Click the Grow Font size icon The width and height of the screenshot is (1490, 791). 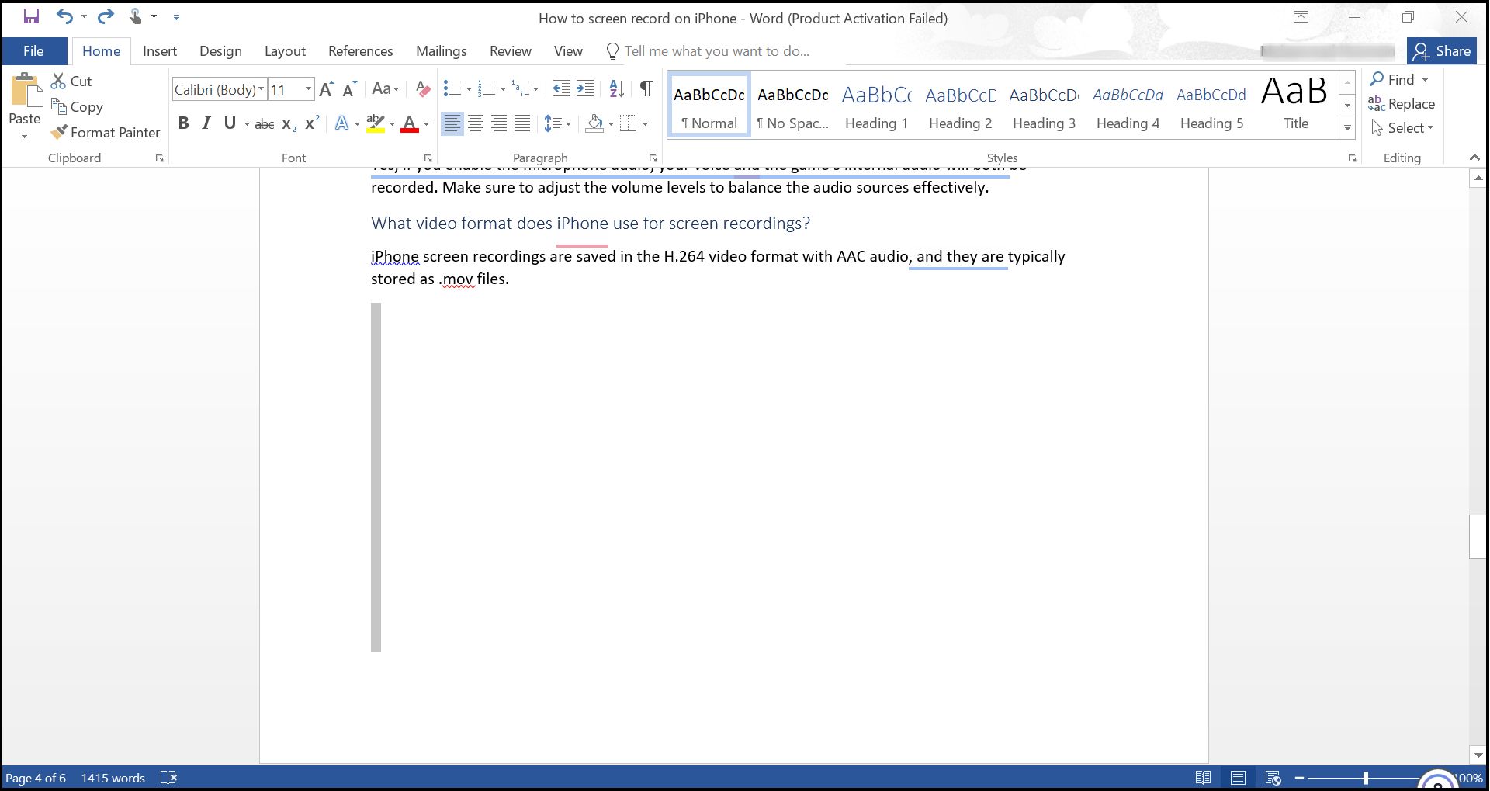click(326, 89)
